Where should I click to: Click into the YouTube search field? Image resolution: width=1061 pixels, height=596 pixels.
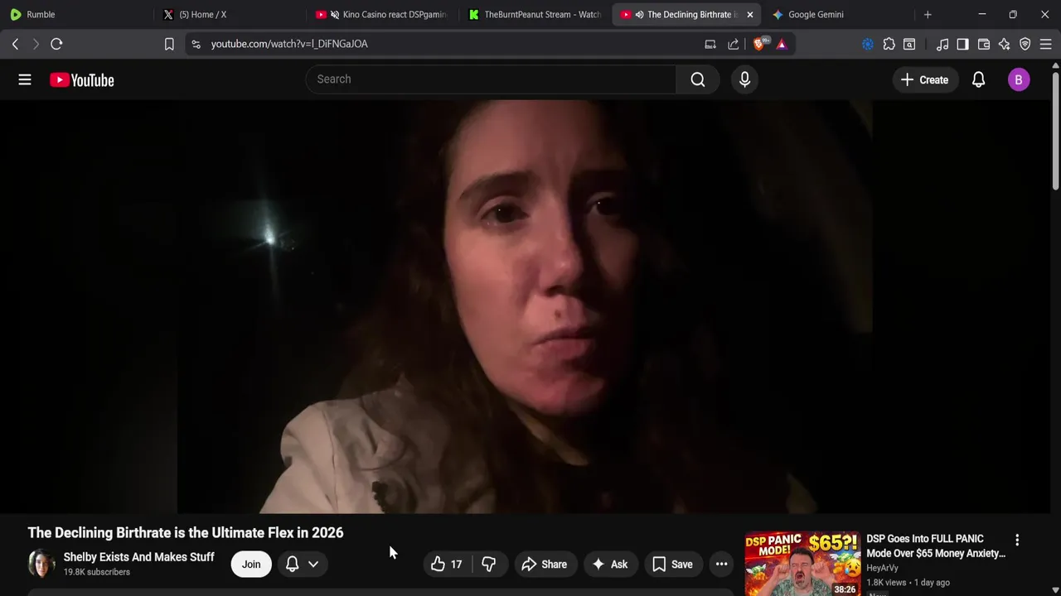click(x=491, y=79)
